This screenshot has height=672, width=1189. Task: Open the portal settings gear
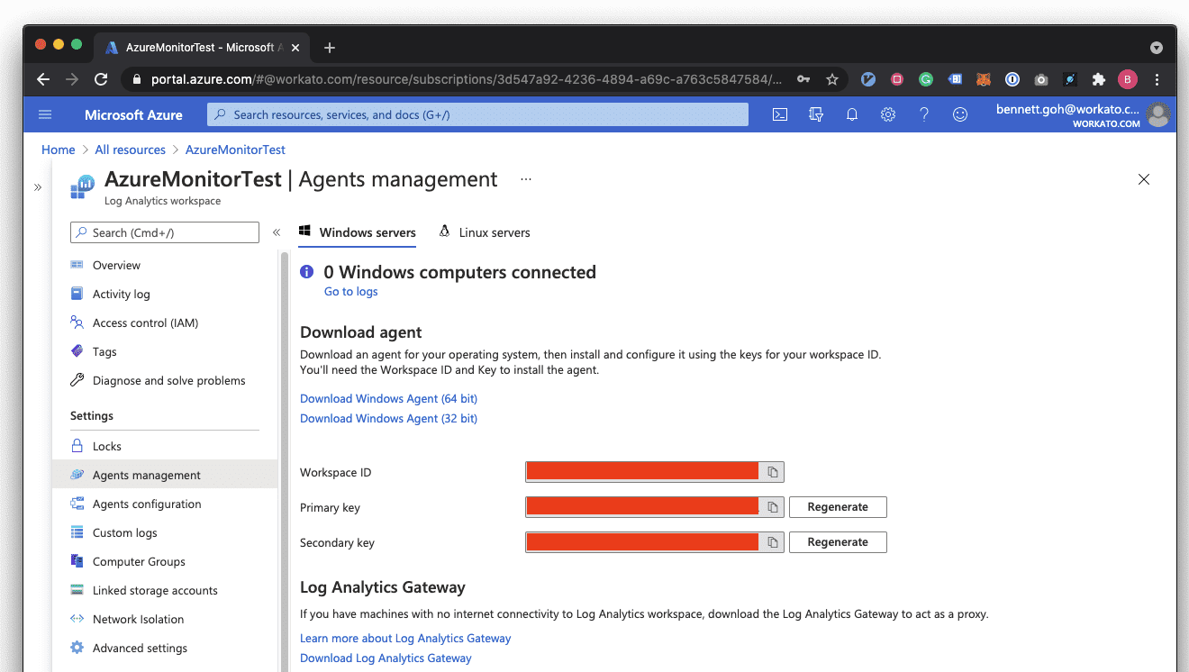click(888, 114)
